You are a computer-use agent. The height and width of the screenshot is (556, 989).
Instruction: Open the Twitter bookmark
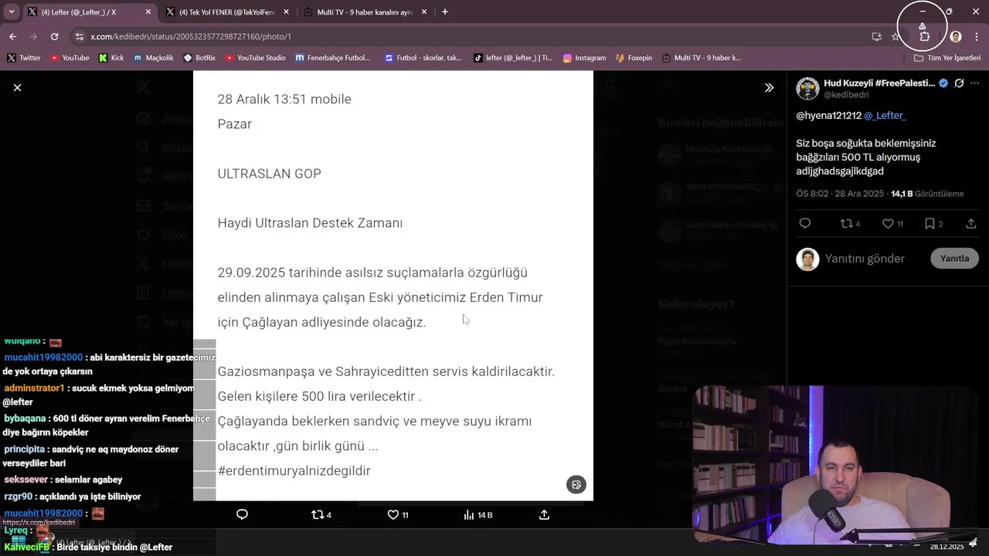point(24,58)
